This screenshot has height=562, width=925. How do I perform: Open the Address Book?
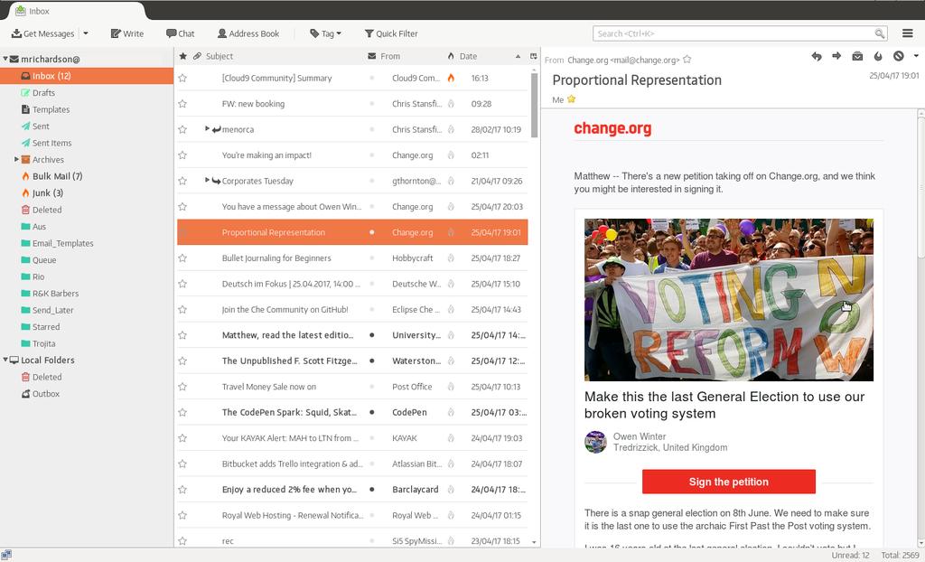248,33
